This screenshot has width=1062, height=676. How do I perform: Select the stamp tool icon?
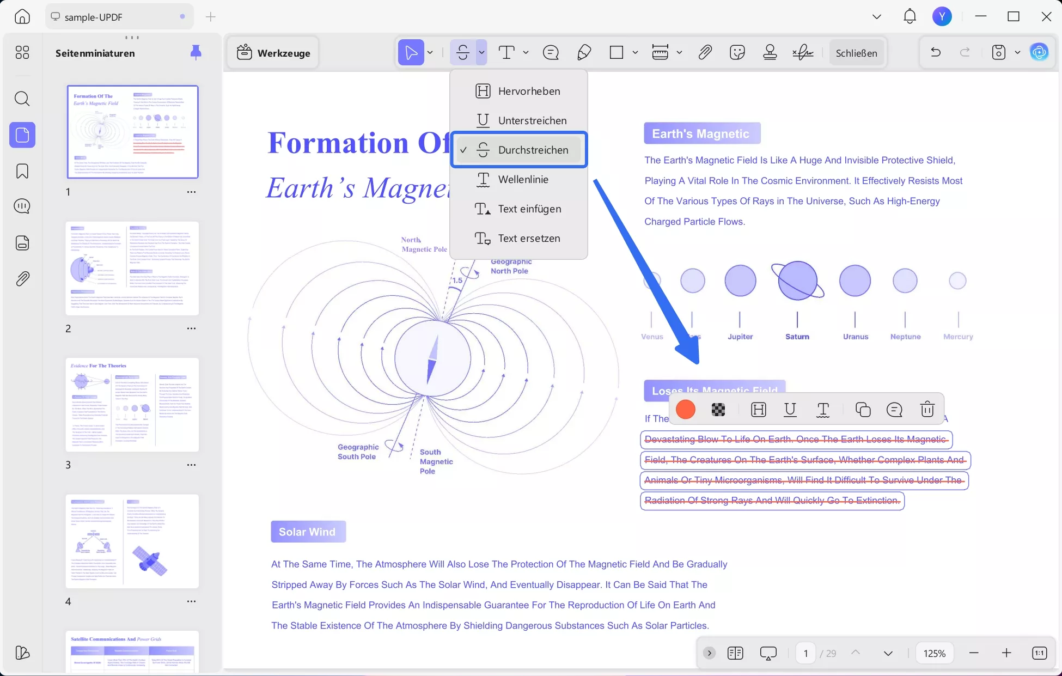[770, 53]
